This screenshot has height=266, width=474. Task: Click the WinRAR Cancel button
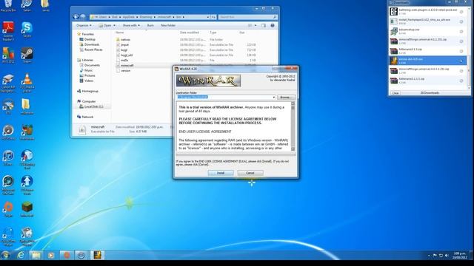[x=250, y=173]
